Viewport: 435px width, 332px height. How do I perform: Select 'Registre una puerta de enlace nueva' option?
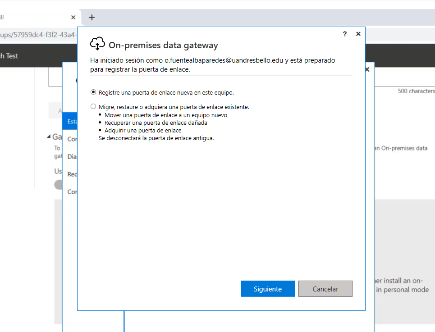click(93, 92)
